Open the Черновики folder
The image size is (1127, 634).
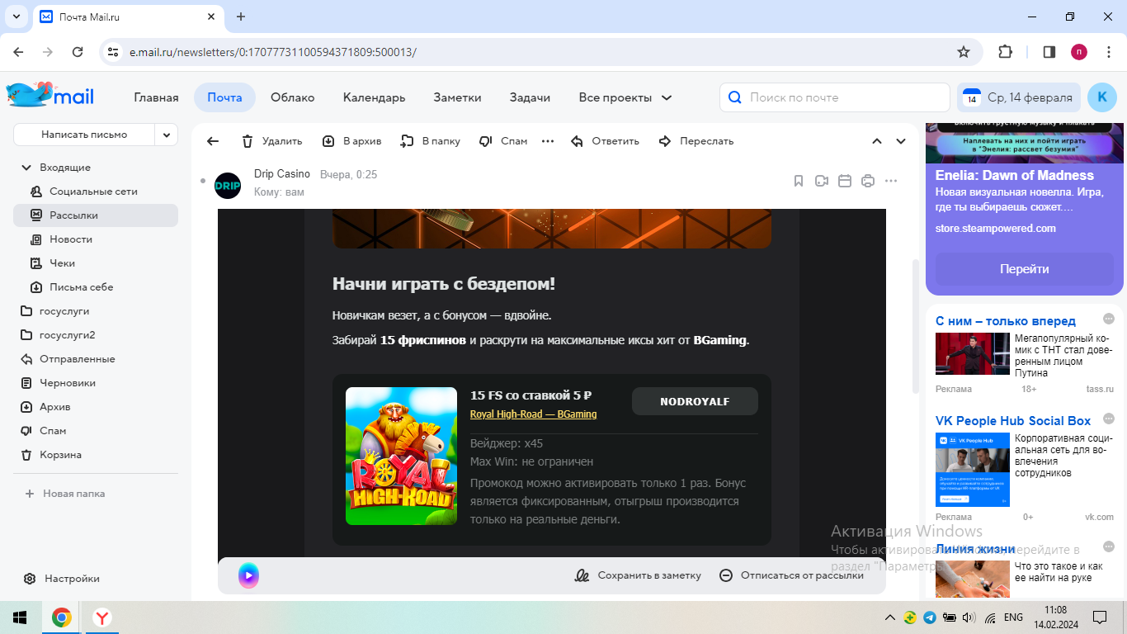tap(96, 383)
